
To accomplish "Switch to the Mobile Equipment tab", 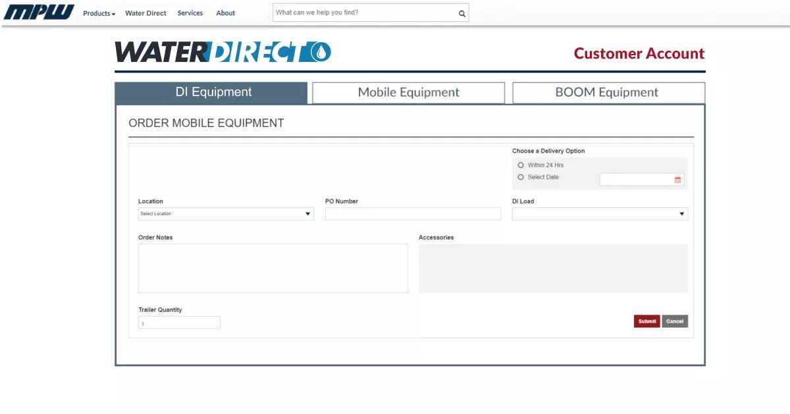I will (x=408, y=93).
